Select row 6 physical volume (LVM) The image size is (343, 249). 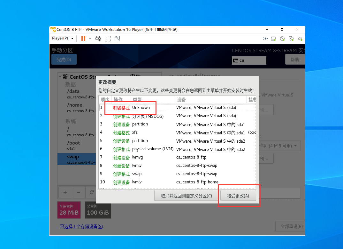177,149
